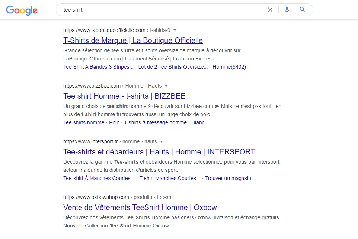Click the laboutiqueofficielle.com URL breadcrumb
The width and height of the screenshot is (358, 239).
click(x=117, y=30)
